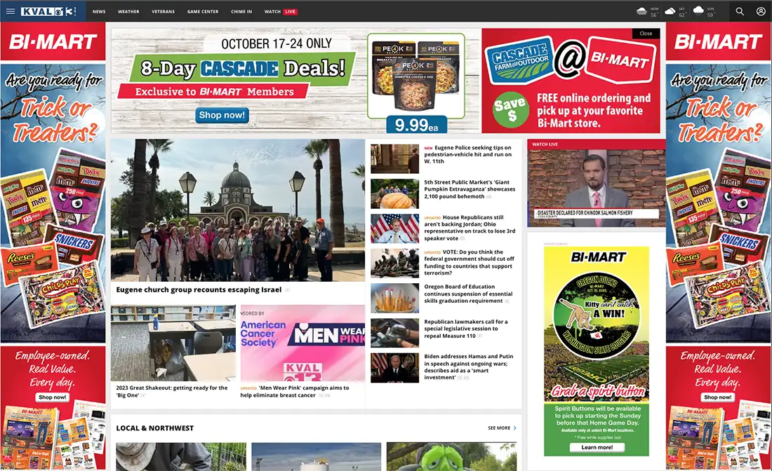This screenshot has height=471, width=772.
Task: Open Oregon Board of Education story
Action: [468, 294]
